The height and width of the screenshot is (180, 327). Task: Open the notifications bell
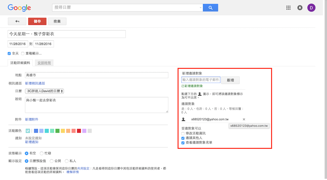pyautogui.click(x=300, y=8)
